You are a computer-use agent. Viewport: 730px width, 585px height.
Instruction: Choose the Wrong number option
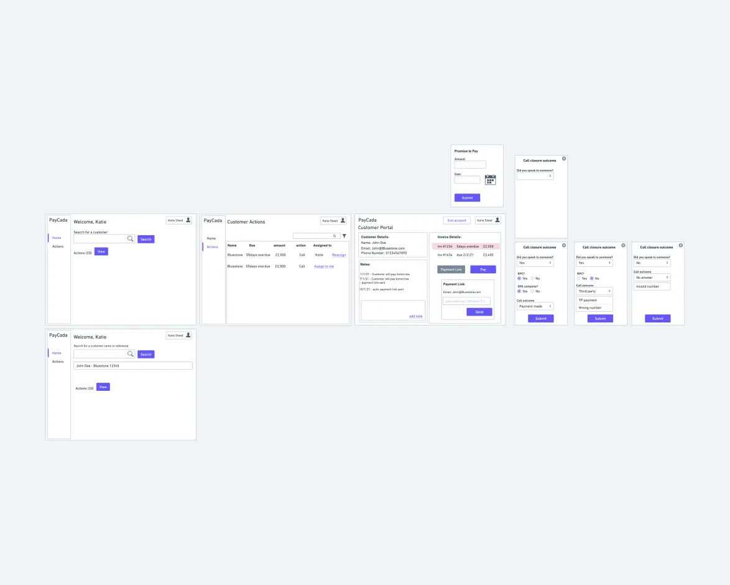[594, 307]
